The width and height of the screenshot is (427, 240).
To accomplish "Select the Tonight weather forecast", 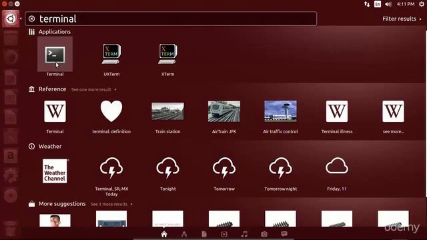I will pyautogui.click(x=167, y=168).
